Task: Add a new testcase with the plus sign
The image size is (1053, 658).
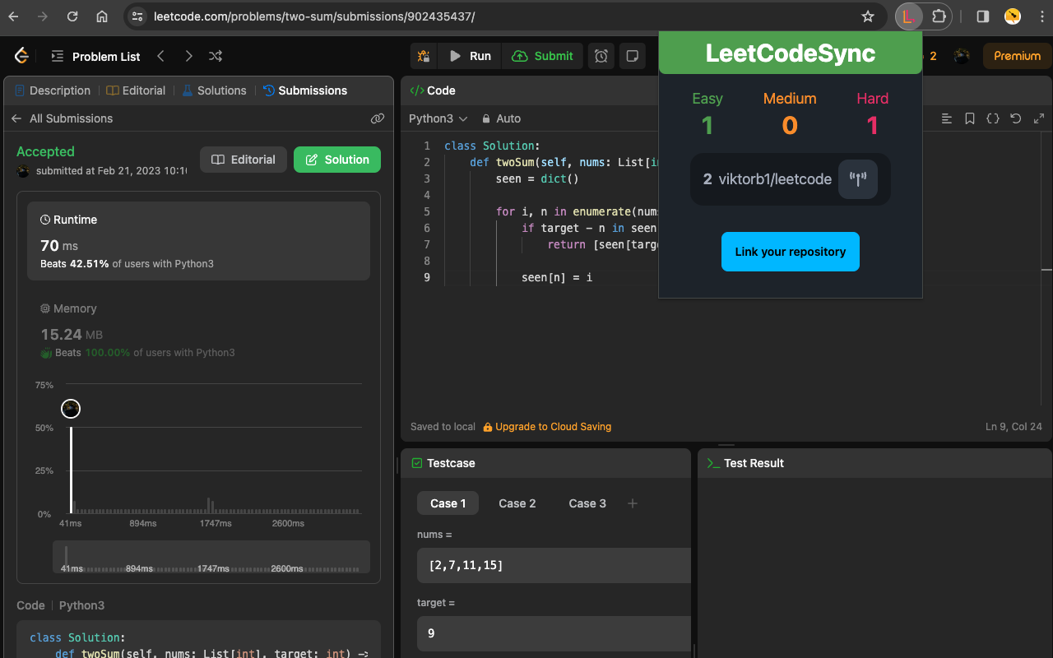Action: [632, 503]
